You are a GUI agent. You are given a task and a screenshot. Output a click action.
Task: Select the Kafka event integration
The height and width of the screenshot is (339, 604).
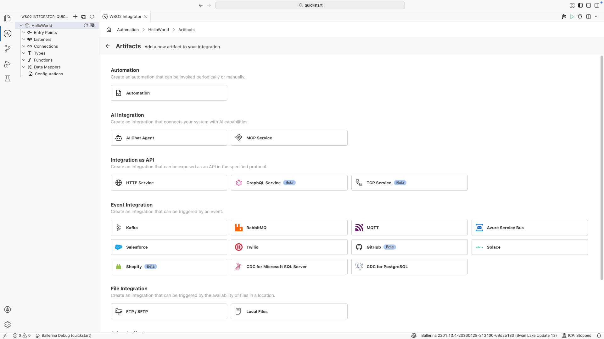click(x=169, y=228)
